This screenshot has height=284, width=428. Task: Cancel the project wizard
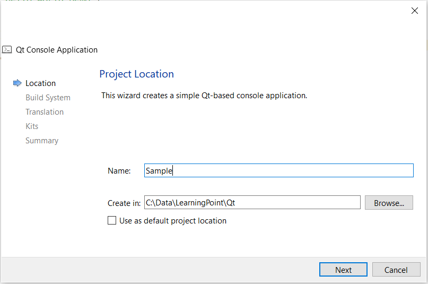click(x=396, y=270)
